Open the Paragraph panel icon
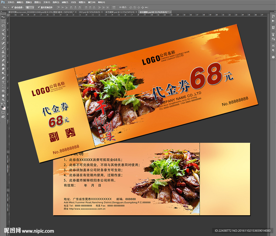The image size is (276, 236). point(273,50)
